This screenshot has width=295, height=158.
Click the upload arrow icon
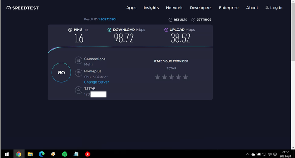[x=166, y=30]
